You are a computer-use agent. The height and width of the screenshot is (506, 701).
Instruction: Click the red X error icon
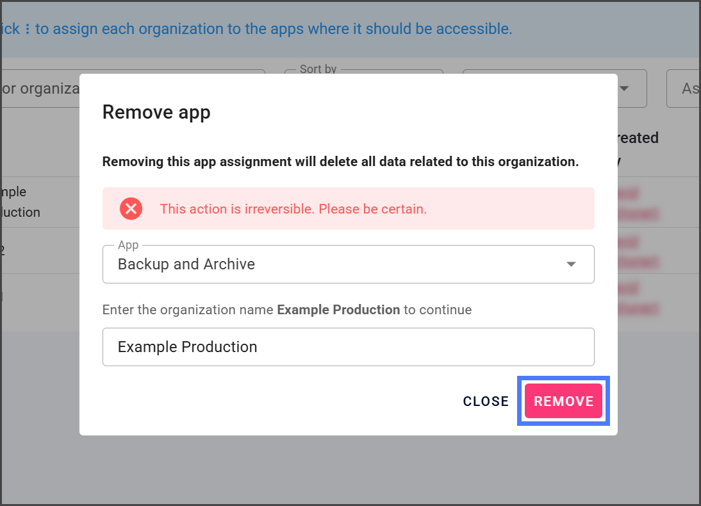pyautogui.click(x=131, y=208)
